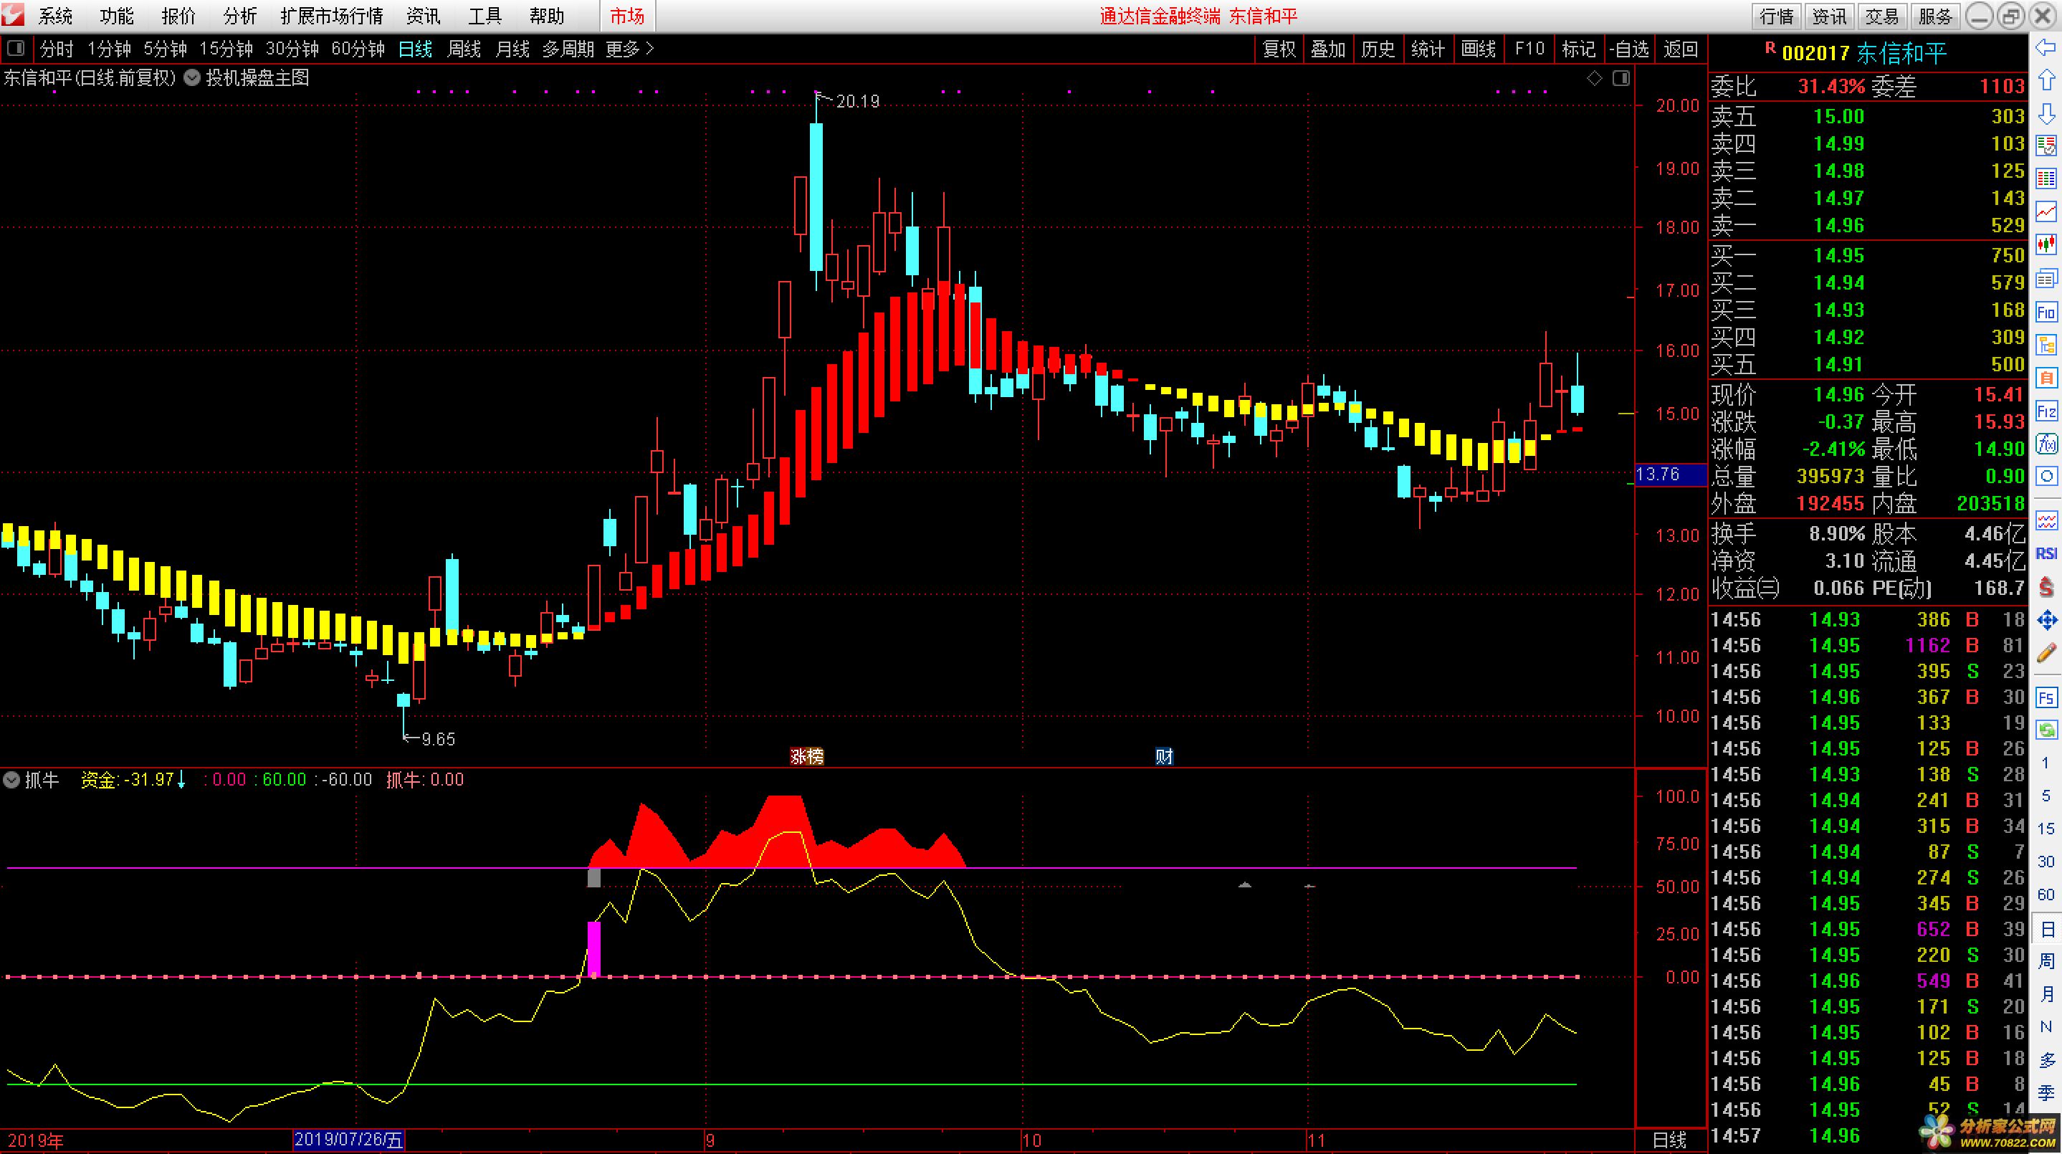The height and width of the screenshot is (1154, 2062).
Task: Select the 周线 weekly chart tab
Action: (x=464, y=49)
